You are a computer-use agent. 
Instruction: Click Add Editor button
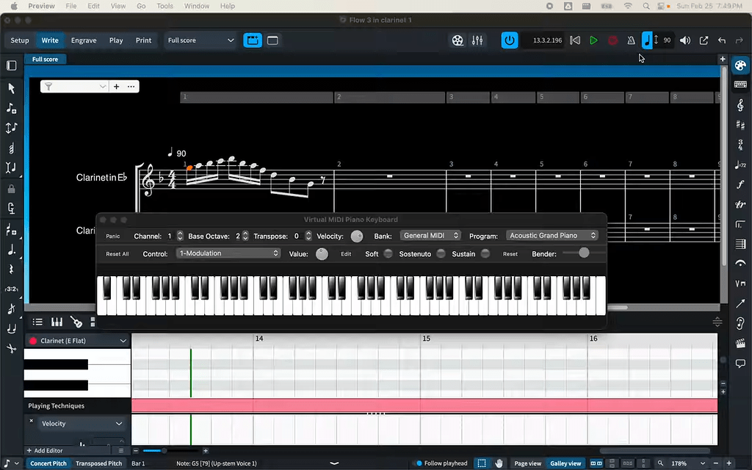pyautogui.click(x=45, y=450)
